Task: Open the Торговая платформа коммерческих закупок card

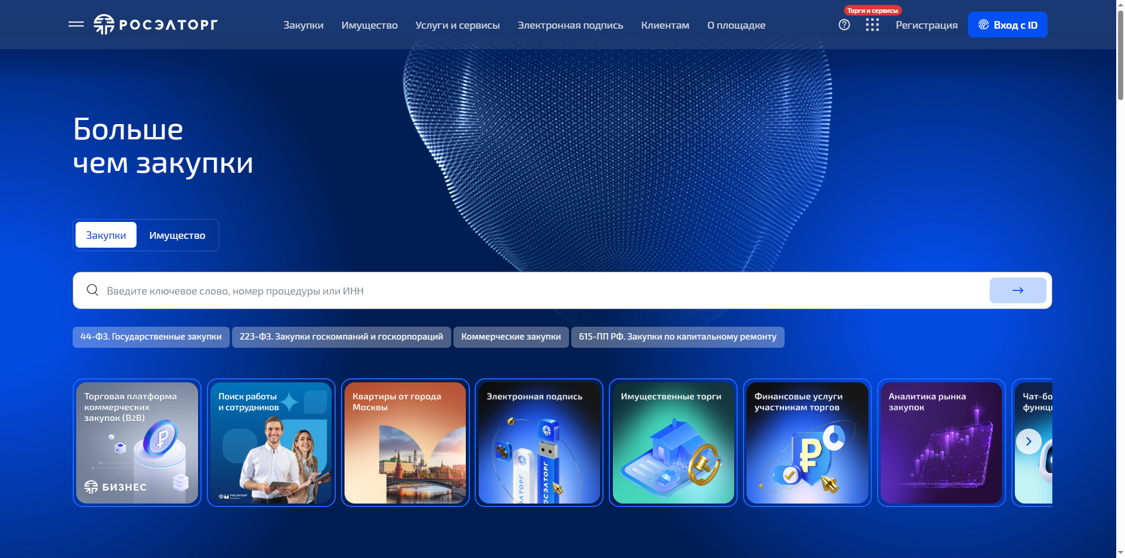Action: [137, 443]
